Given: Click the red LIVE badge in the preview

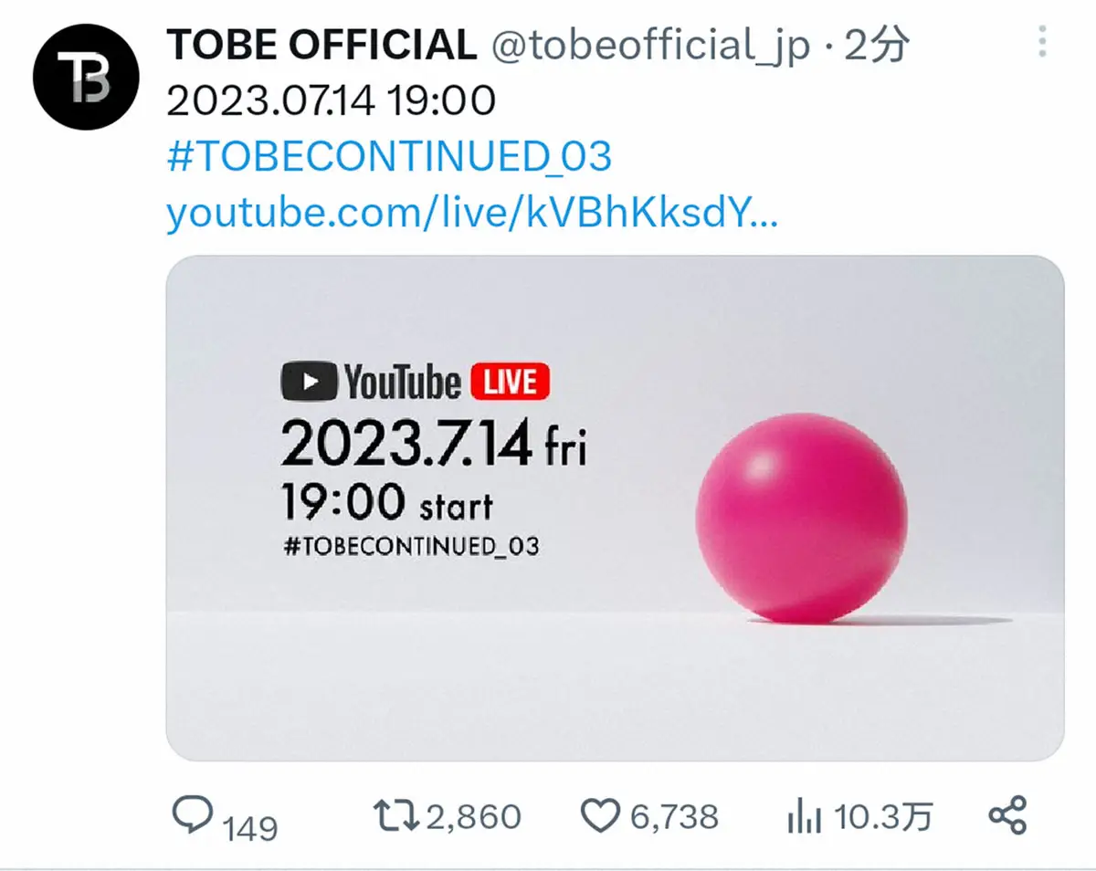Looking at the screenshot, I should [x=510, y=383].
